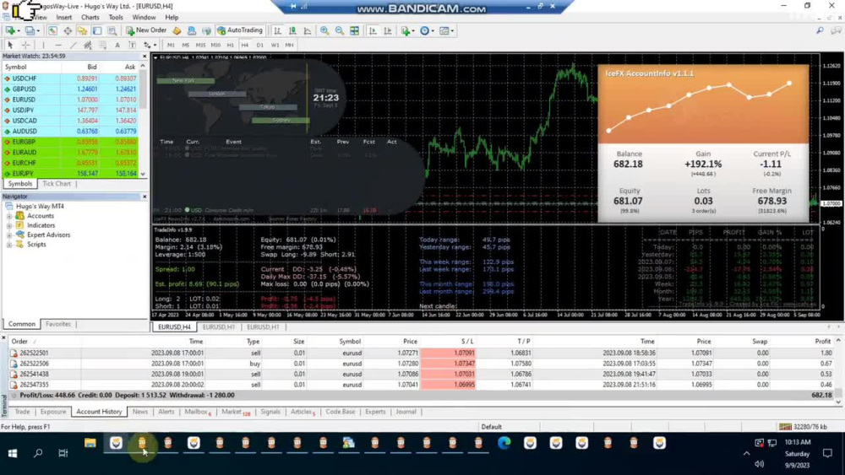Screen dimensions: 845x475
Task: Open the Strategy Tester toolbar icon
Action: pos(112,30)
